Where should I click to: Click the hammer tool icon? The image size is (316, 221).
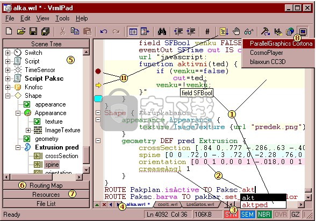point(265,31)
